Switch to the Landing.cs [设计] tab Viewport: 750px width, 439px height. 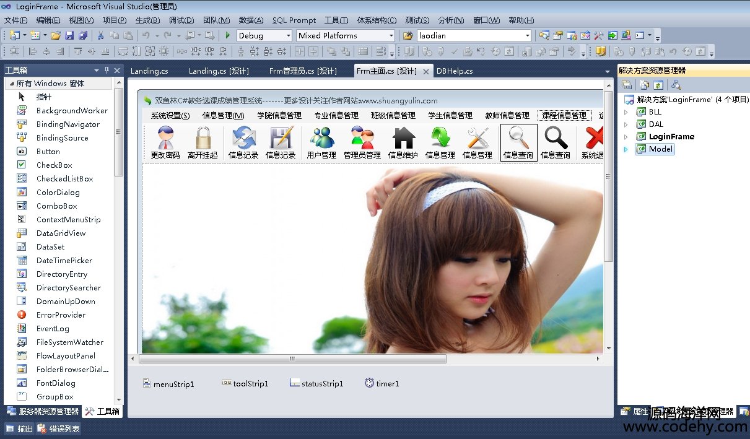click(x=219, y=71)
